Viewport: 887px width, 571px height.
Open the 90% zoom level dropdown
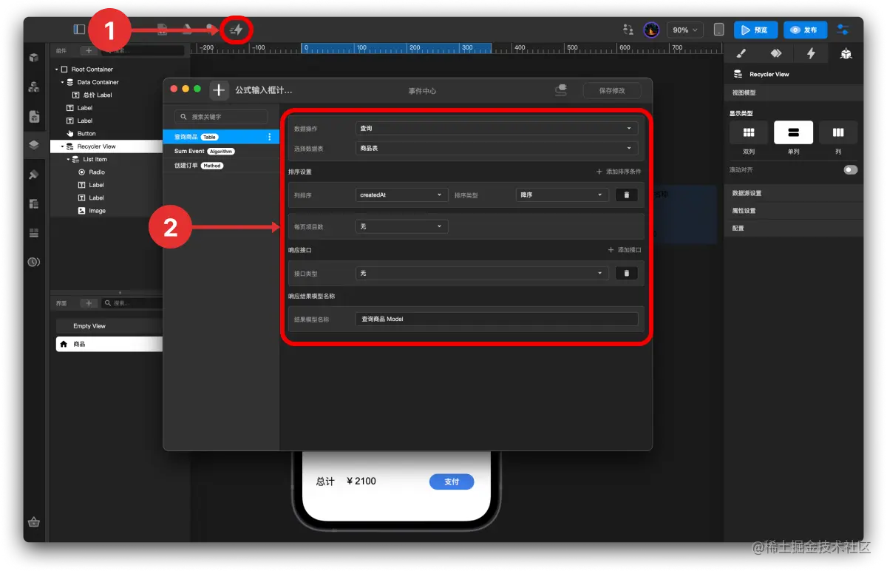(685, 30)
